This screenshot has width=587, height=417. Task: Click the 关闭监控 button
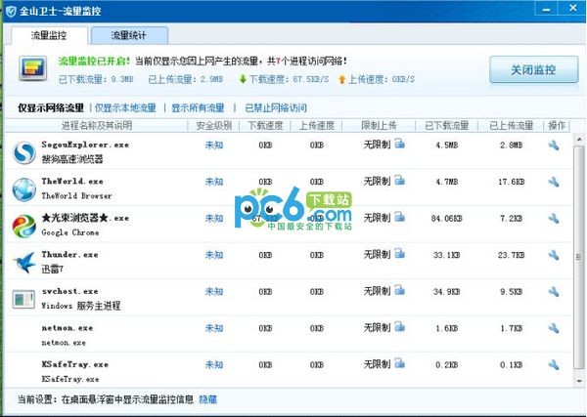coord(533,69)
